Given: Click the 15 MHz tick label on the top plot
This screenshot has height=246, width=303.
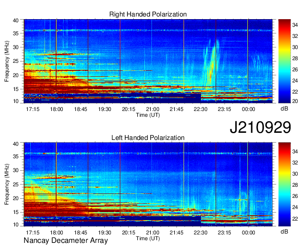Looking at the screenshot, I should pos(16,89).
